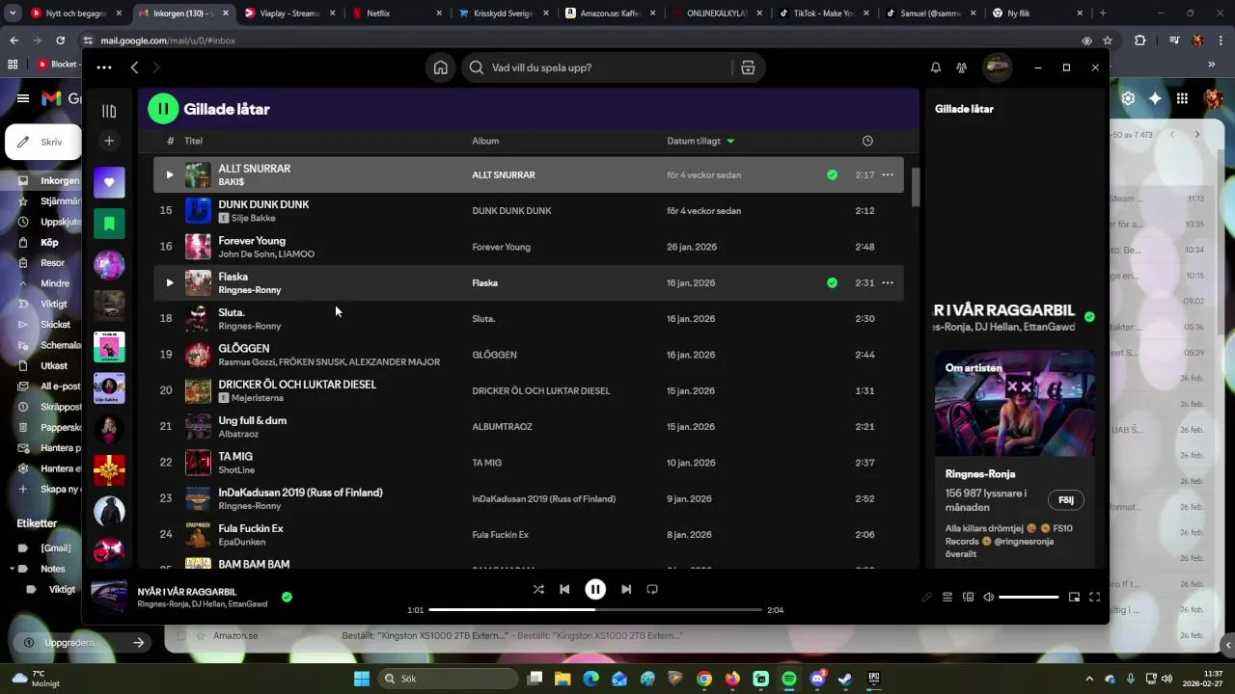Connect to a device icon
The image size is (1235, 694).
coord(969,597)
